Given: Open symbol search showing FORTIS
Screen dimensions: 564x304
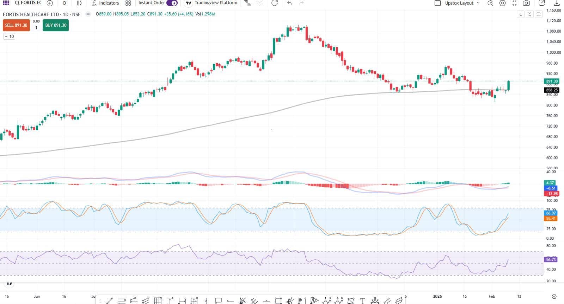Looking at the screenshot, I should pos(28,3).
